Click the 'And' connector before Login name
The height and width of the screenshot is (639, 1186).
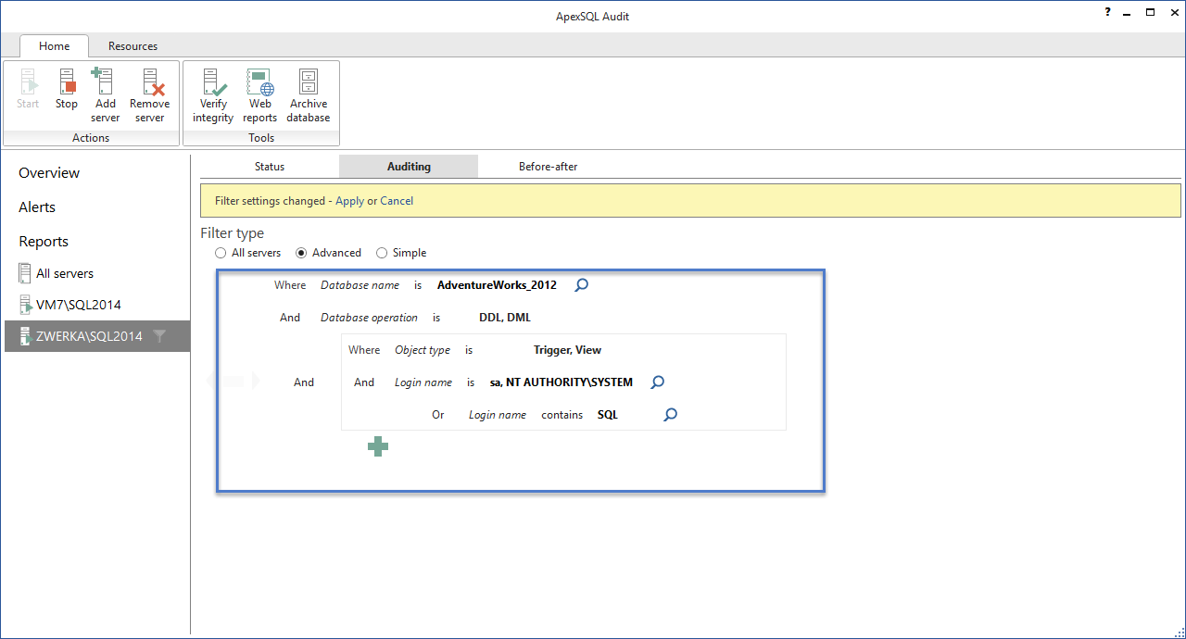pos(364,382)
